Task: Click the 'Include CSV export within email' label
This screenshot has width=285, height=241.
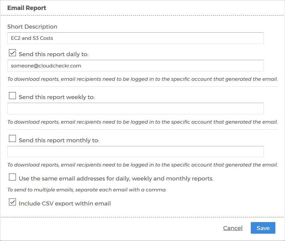Action: coord(65,203)
